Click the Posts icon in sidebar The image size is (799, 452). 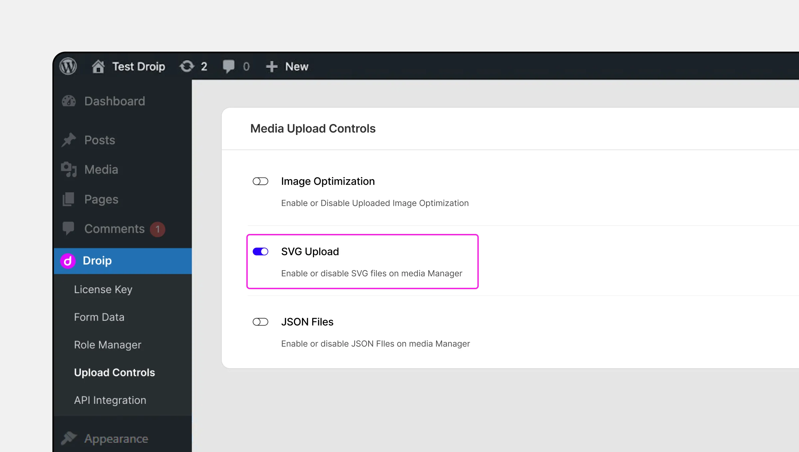(70, 139)
